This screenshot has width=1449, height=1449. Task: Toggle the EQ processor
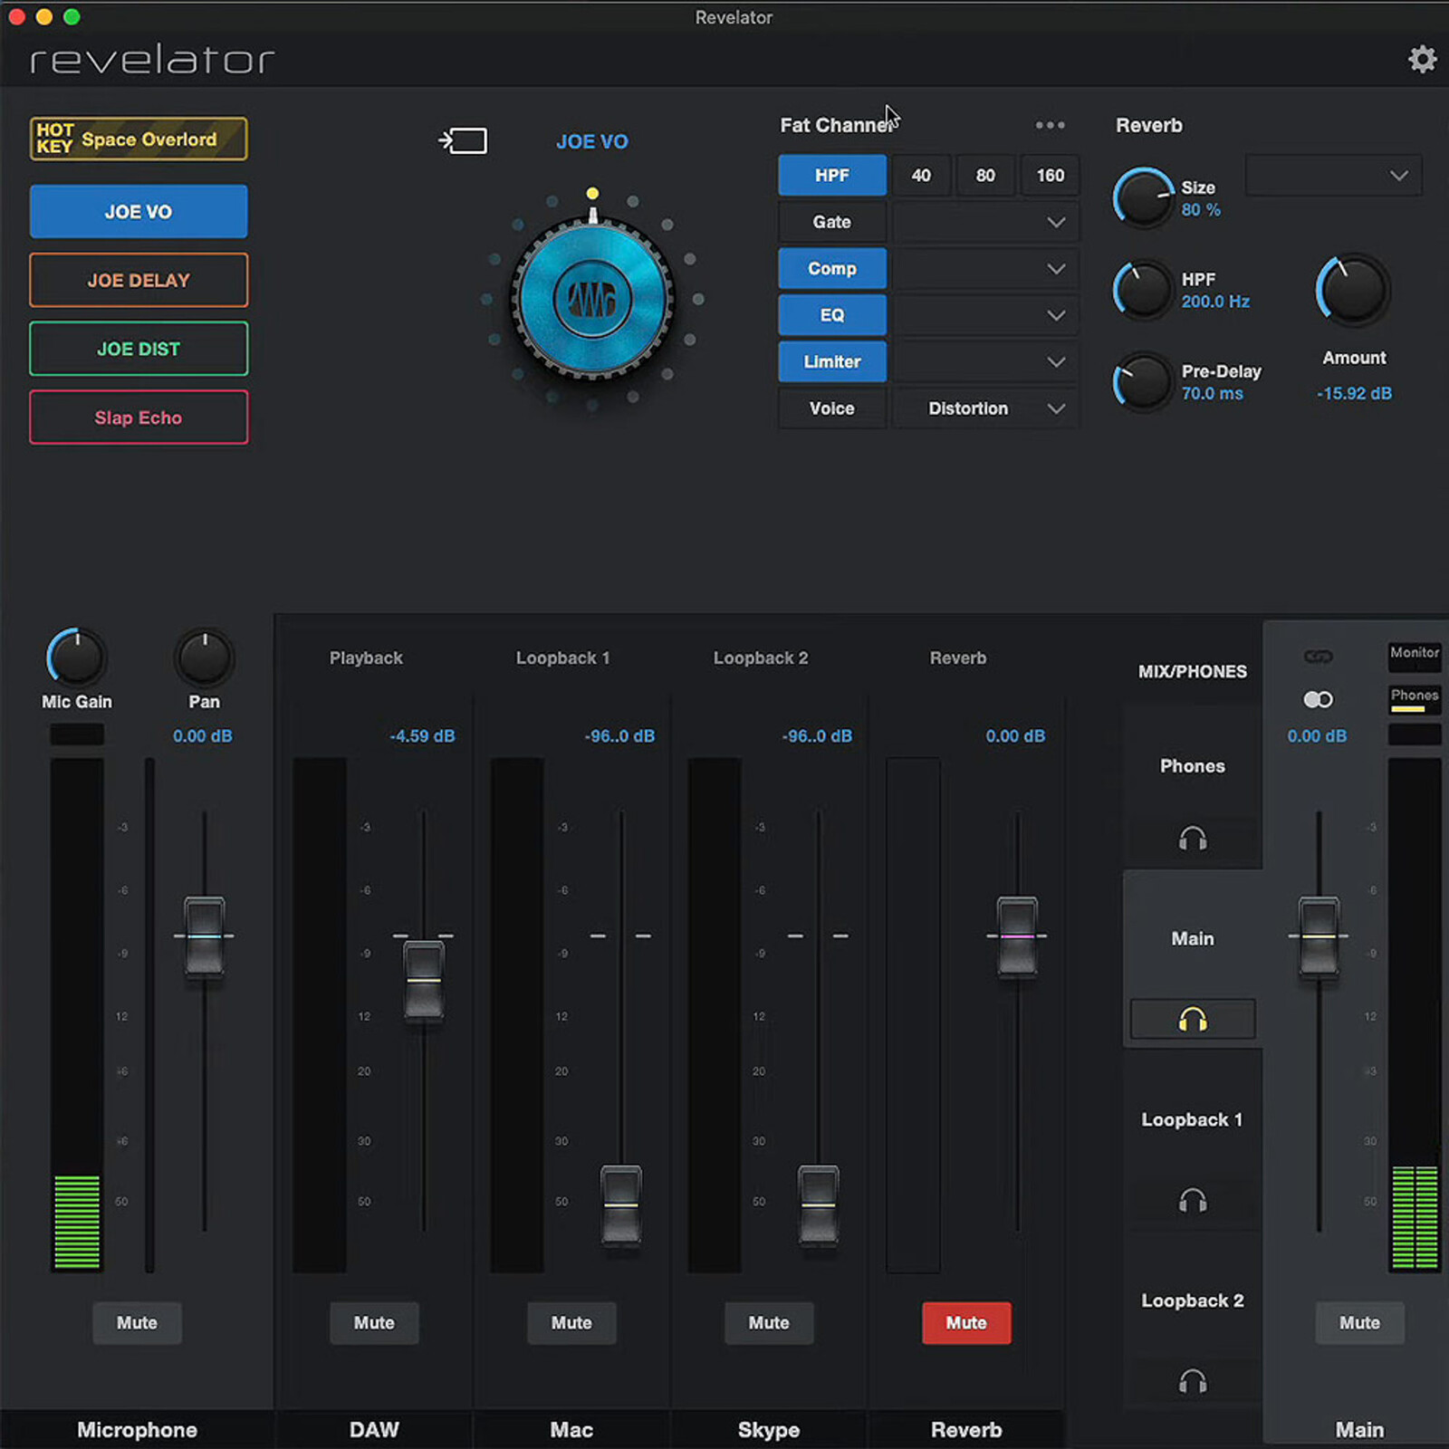coord(831,315)
